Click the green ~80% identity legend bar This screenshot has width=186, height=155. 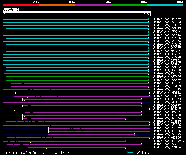129,5
